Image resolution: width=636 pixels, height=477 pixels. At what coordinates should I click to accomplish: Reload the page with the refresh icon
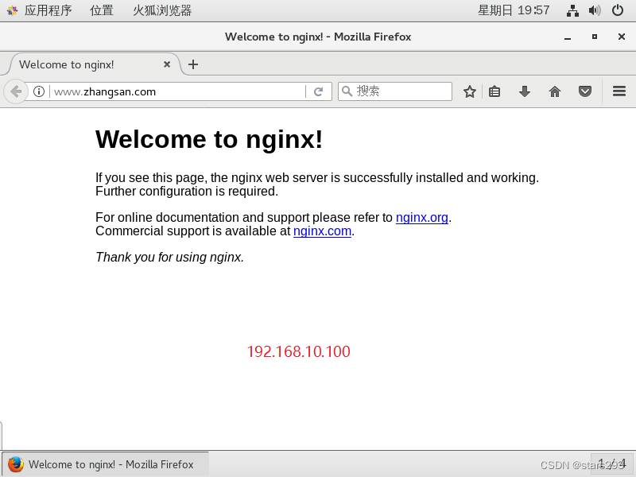click(320, 91)
